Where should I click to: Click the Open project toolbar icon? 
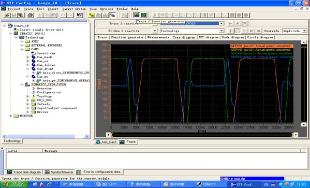(x=7, y=15)
